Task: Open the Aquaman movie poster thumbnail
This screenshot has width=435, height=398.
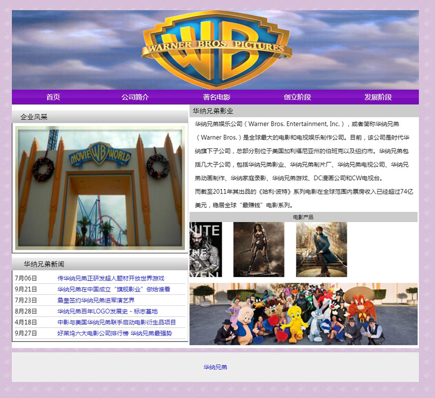Action: [x=205, y=249]
